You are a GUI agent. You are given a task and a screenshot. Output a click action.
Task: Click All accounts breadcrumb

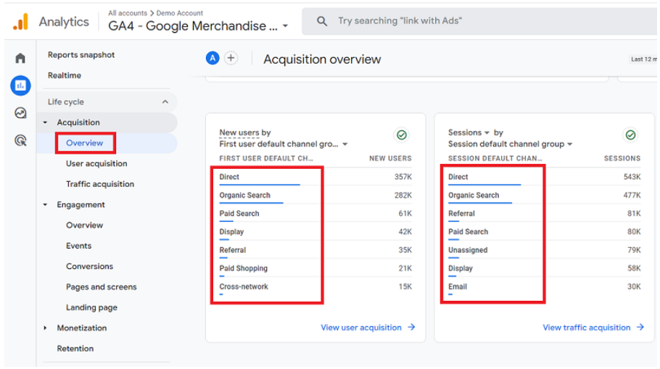coord(128,13)
